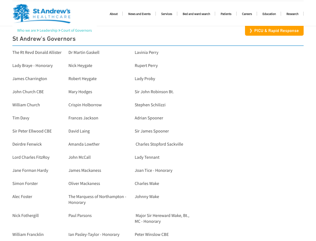Image resolution: width=316 pixels, height=241 pixels.
Task: Select the name Dr Martin Gaskell
Action: click(x=84, y=52)
